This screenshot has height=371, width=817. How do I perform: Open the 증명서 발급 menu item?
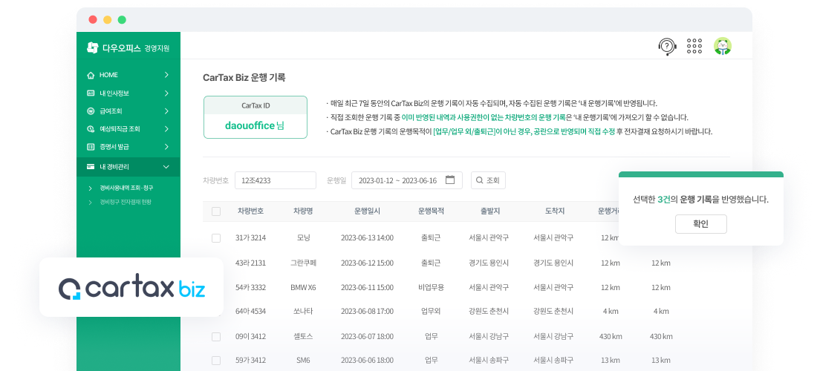click(x=128, y=147)
